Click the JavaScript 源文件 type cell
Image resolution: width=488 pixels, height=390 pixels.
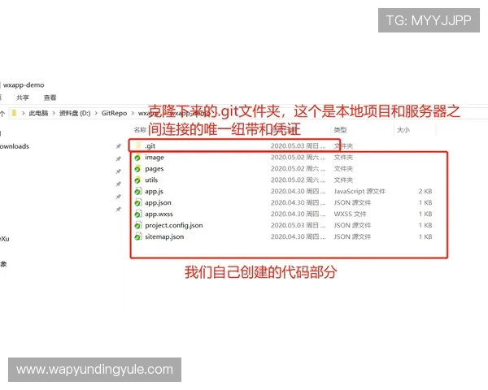click(x=359, y=191)
